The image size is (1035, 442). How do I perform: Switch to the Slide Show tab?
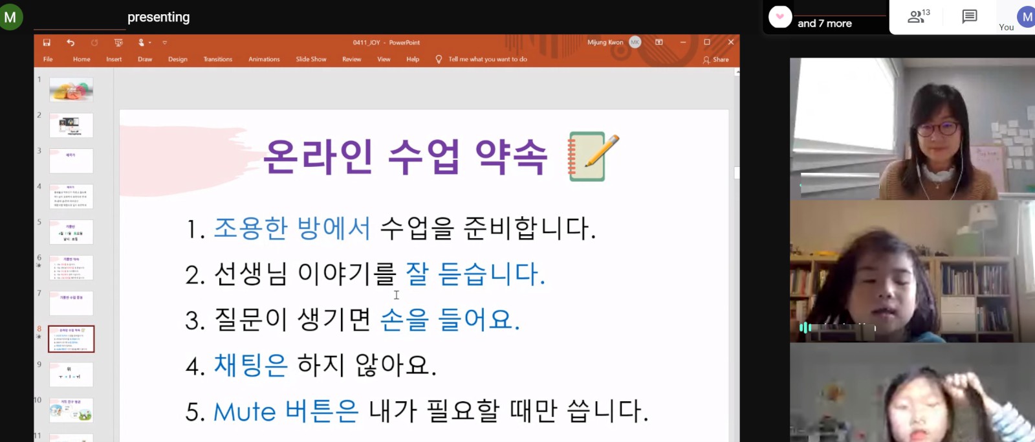(x=311, y=60)
